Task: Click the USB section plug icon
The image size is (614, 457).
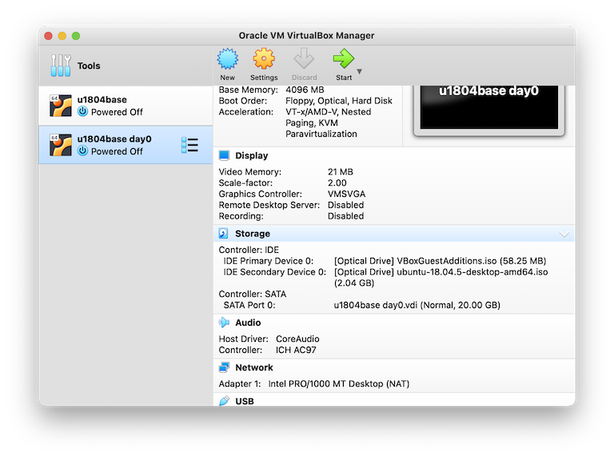Action: [224, 401]
